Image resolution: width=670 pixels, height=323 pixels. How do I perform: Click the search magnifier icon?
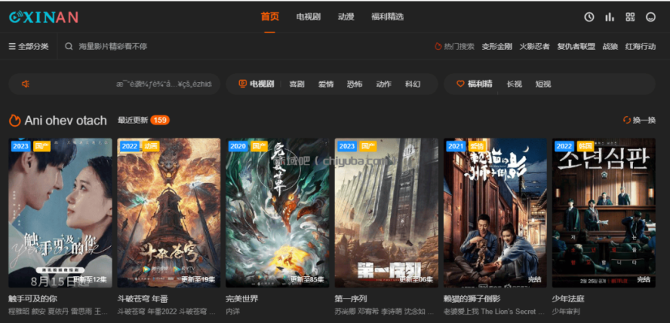tap(69, 46)
